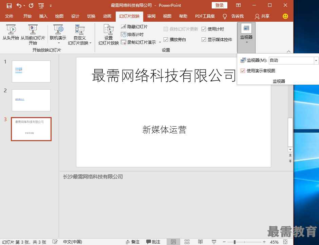The width and height of the screenshot is (319, 245).
Task: Open 联机演示 online presentation
Action: [58, 34]
